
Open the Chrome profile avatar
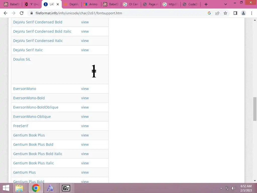[x=243, y=13]
